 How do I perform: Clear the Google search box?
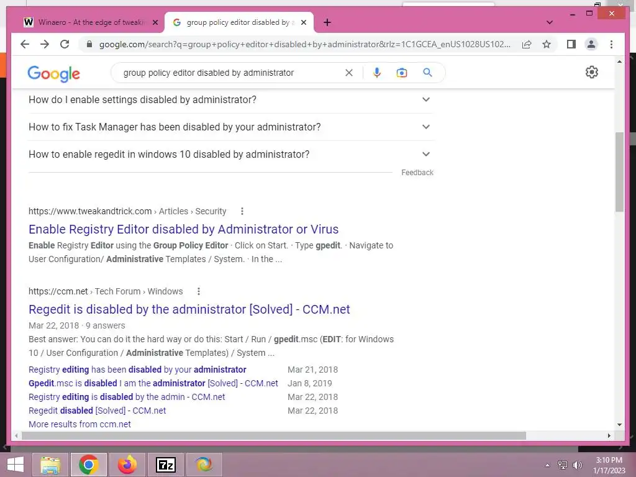coord(349,73)
